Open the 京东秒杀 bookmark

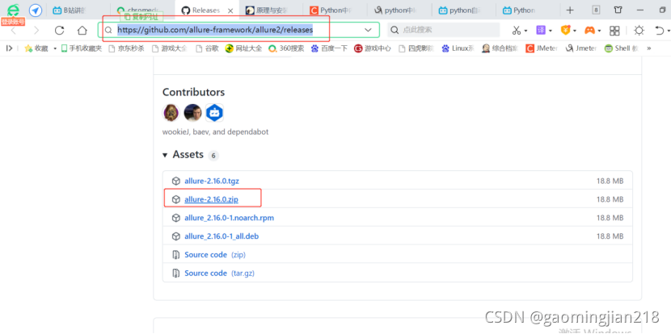click(x=127, y=48)
